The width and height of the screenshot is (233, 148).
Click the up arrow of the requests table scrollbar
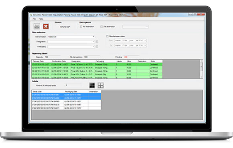201,61
